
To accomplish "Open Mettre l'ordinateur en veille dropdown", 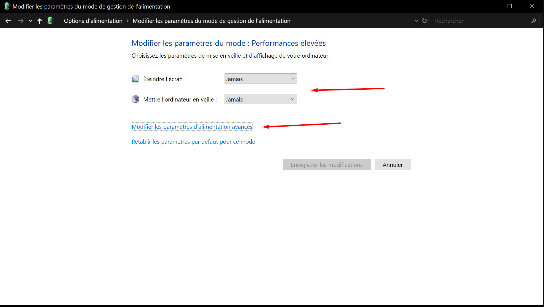I will pos(261,99).
